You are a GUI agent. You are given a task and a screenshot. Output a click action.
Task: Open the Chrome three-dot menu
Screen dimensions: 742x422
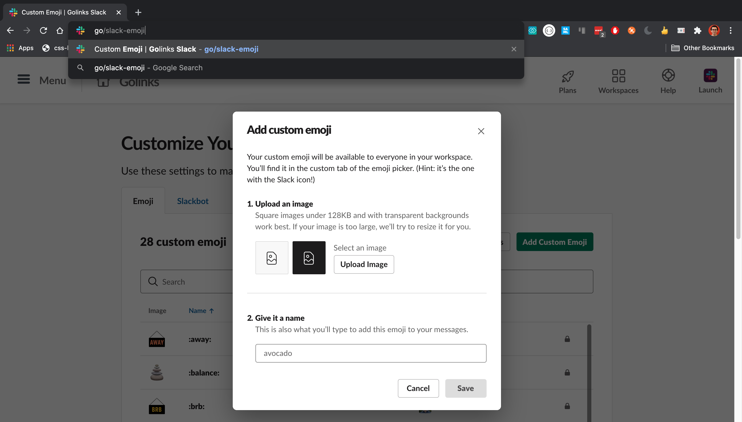pos(730,30)
